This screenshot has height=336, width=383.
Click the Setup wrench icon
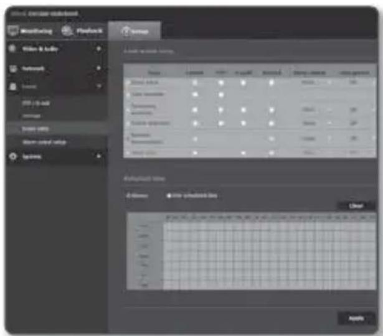[x=126, y=31]
